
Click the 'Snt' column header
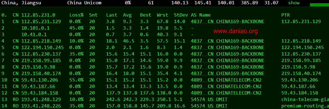(x=93, y=15)
